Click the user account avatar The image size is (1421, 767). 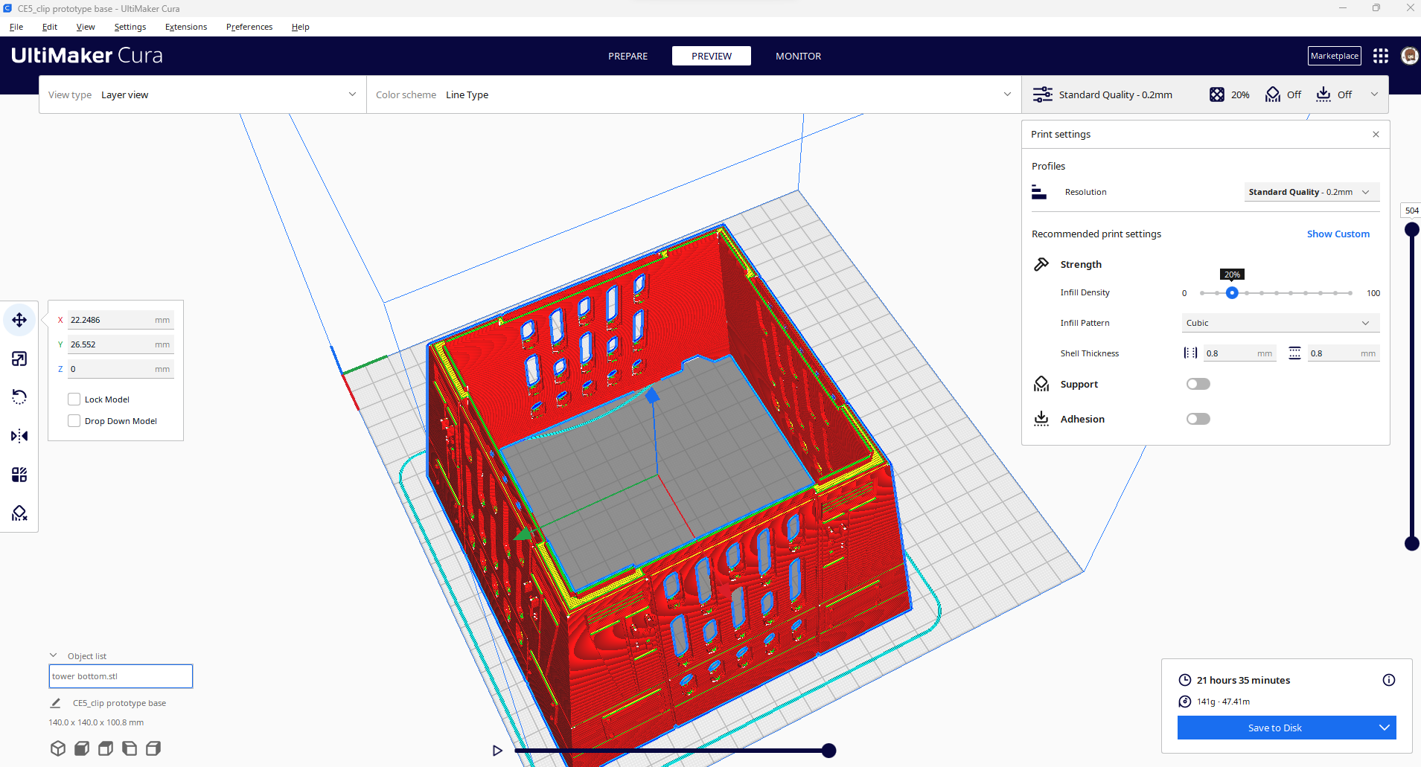pyautogui.click(x=1409, y=55)
